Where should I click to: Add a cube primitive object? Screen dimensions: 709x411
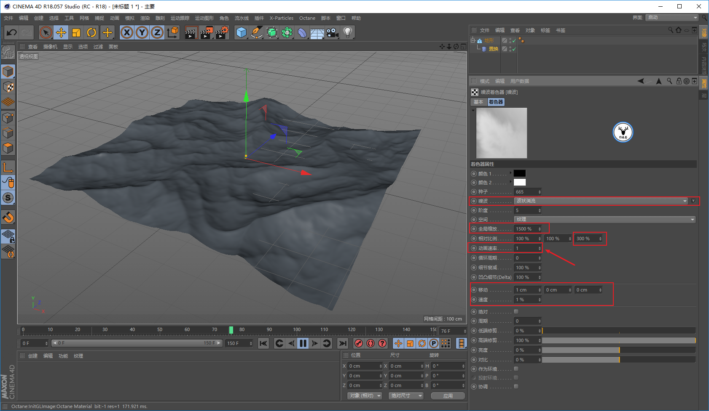tap(242, 32)
